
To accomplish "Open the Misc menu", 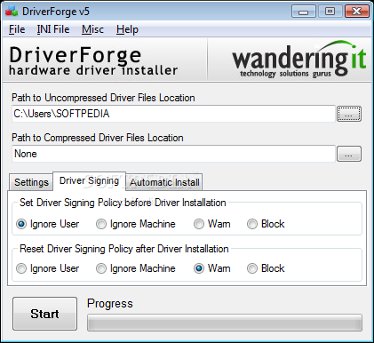I will (92, 29).
